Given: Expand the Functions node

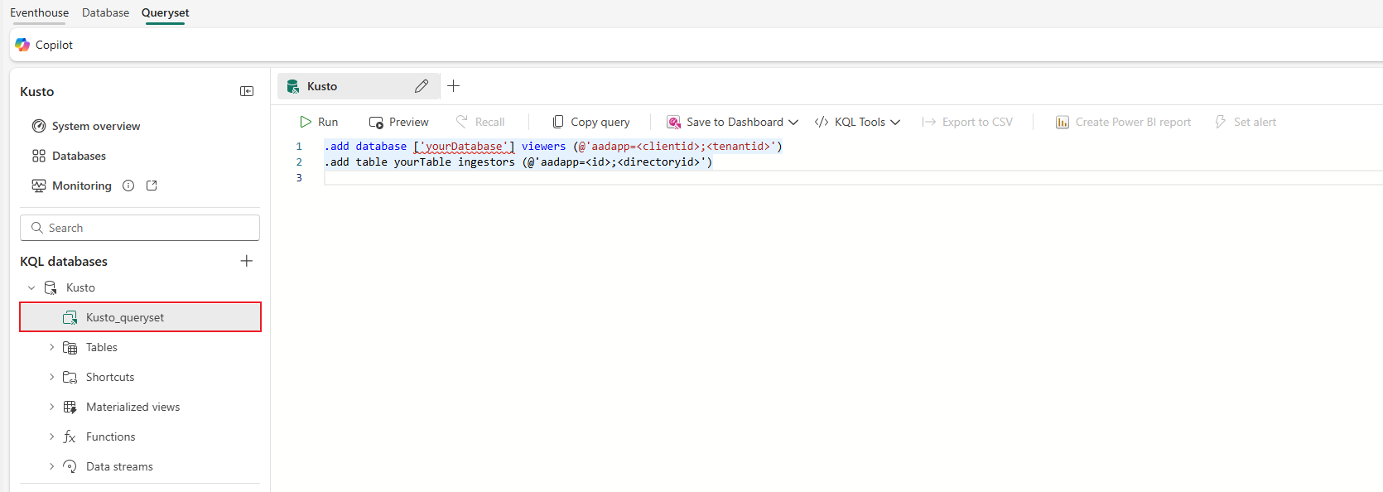Looking at the screenshot, I should 51,437.
